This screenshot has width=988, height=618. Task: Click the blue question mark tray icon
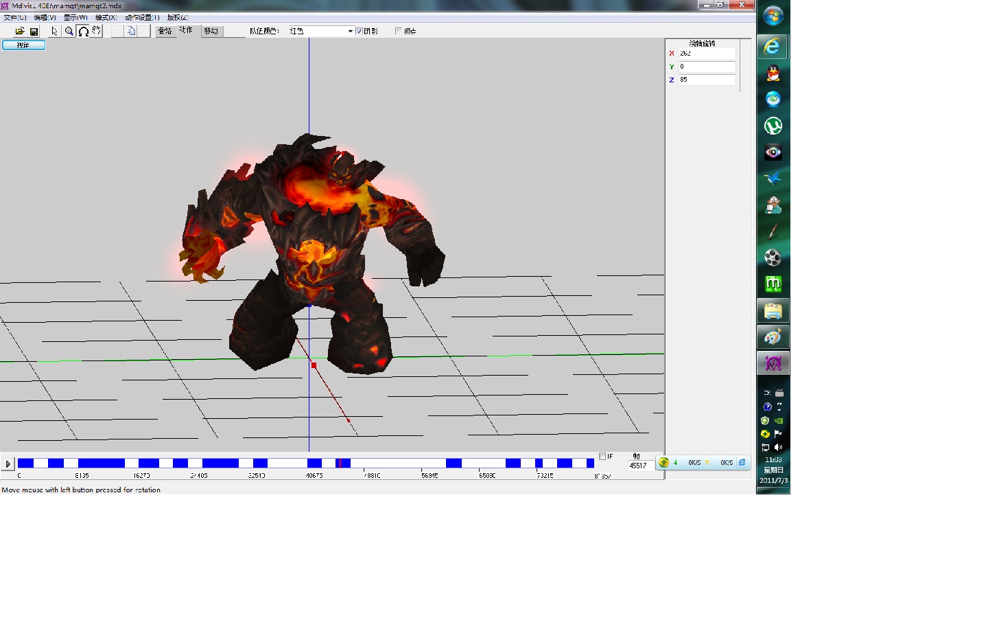767,407
